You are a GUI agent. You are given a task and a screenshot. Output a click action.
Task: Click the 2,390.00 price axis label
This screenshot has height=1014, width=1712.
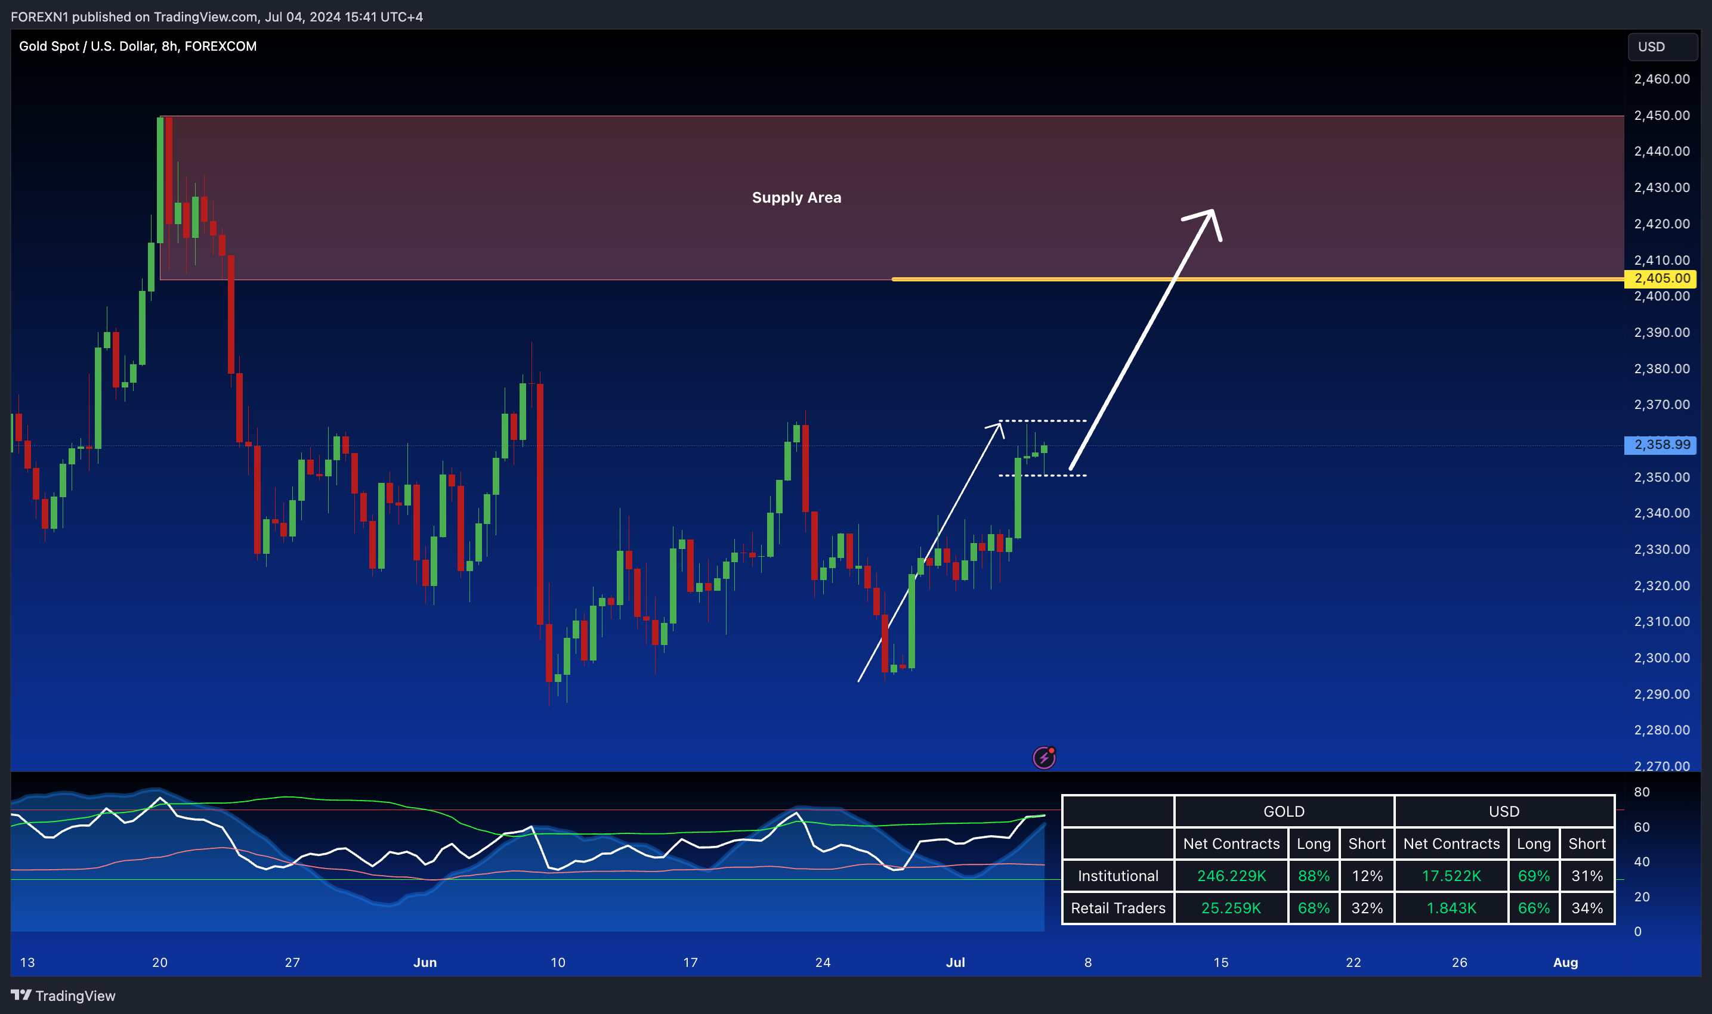pyautogui.click(x=1661, y=332)
